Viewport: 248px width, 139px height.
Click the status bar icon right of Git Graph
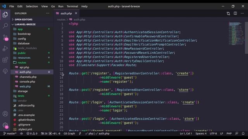coord(80,134)
